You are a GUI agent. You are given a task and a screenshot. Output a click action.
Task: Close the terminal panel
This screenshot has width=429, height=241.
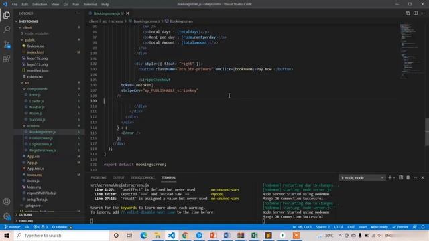pos(422,177)
